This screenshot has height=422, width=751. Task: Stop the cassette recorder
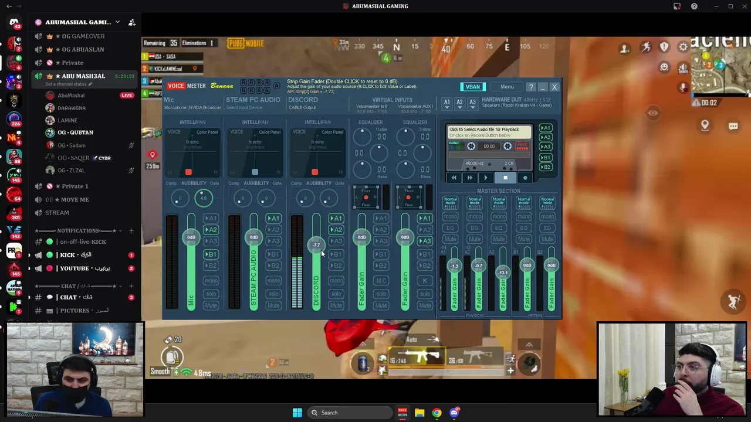(505, 178)
